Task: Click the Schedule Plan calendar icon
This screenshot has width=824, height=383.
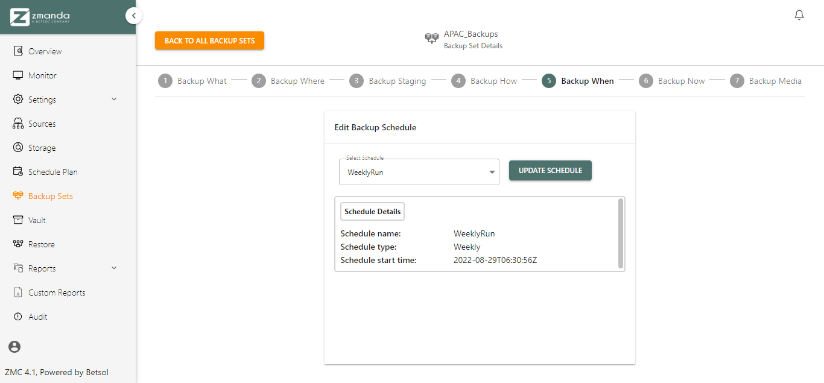Action: click(x=18, y=172)
